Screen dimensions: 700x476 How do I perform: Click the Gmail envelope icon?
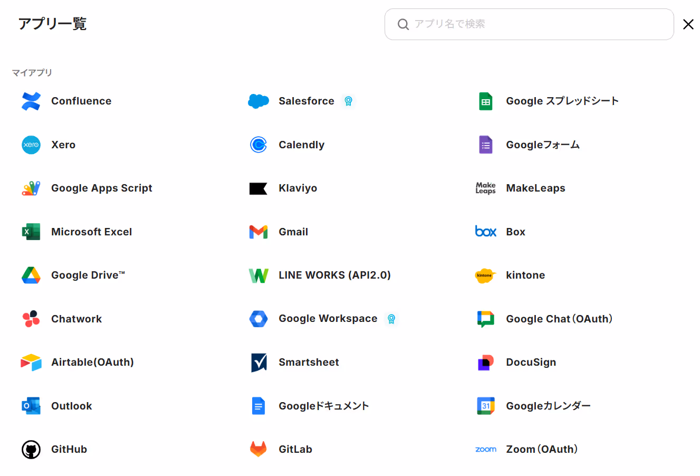tap(258, 232)
